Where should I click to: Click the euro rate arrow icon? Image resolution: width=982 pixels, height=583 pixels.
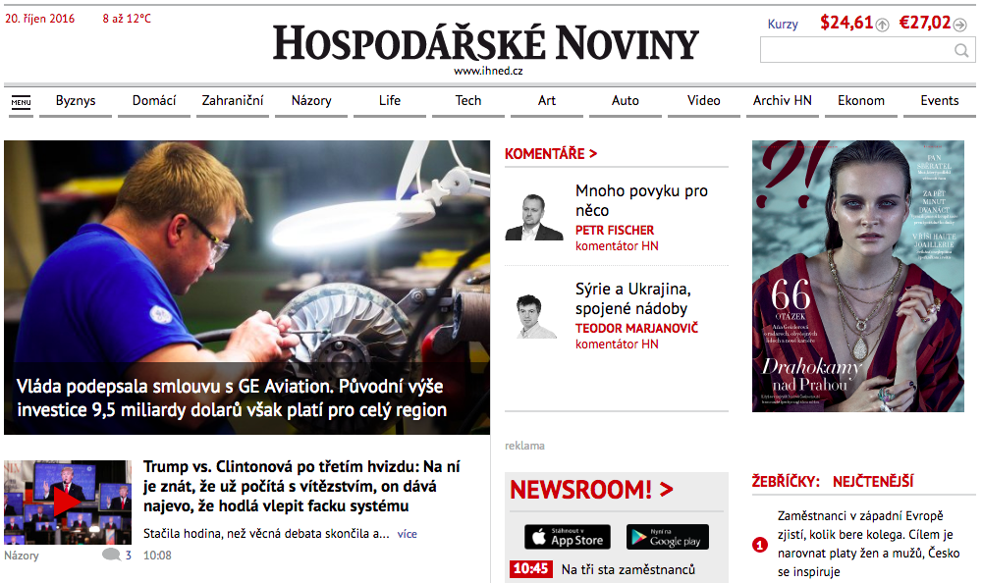(959, 25)
